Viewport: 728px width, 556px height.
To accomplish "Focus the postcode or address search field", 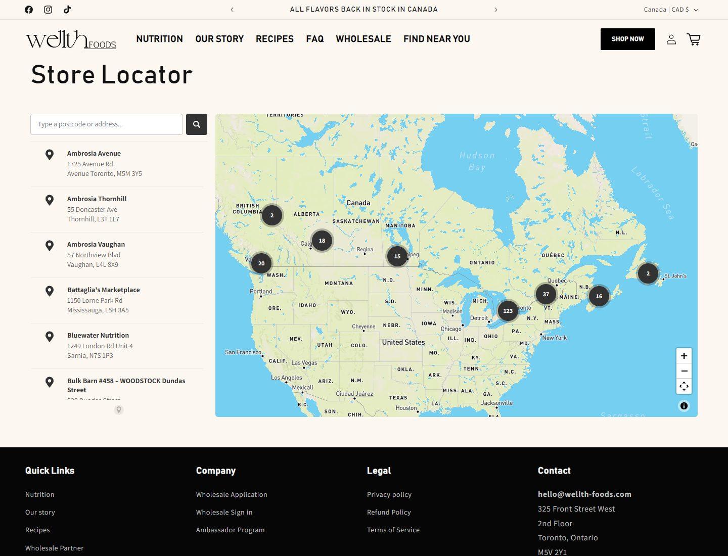I will pos(107,124).
